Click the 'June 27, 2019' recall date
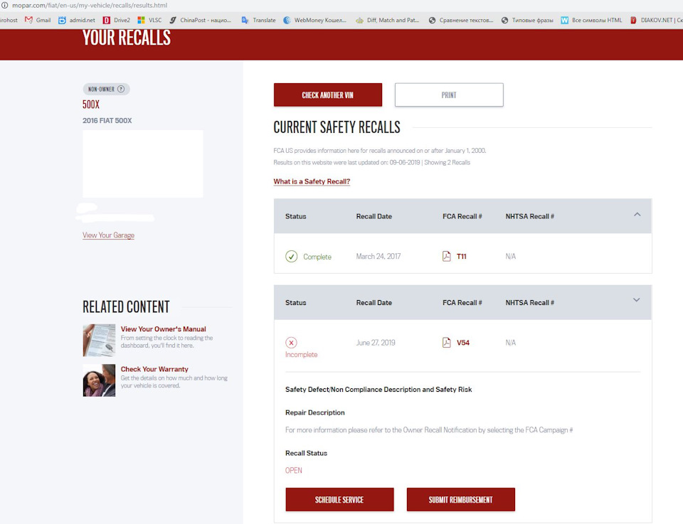Viewport: 683px width, 524px height. [376, 343]
